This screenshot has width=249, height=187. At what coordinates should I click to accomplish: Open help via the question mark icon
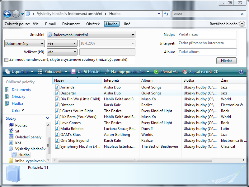tap(241, 72)
